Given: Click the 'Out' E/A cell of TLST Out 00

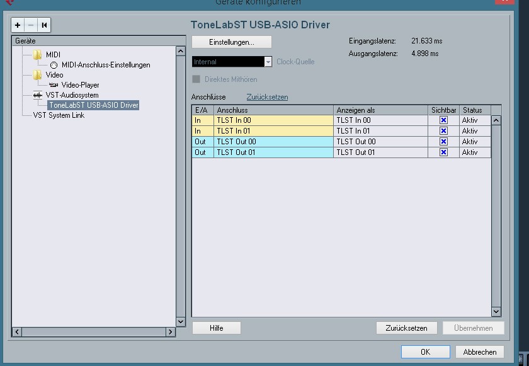Looking at the screenshot, I should click(x=203, y=141).
